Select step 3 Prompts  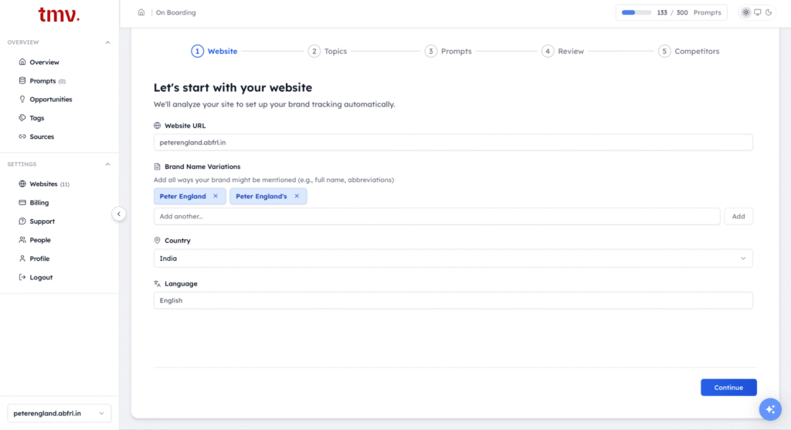(448, 52)
